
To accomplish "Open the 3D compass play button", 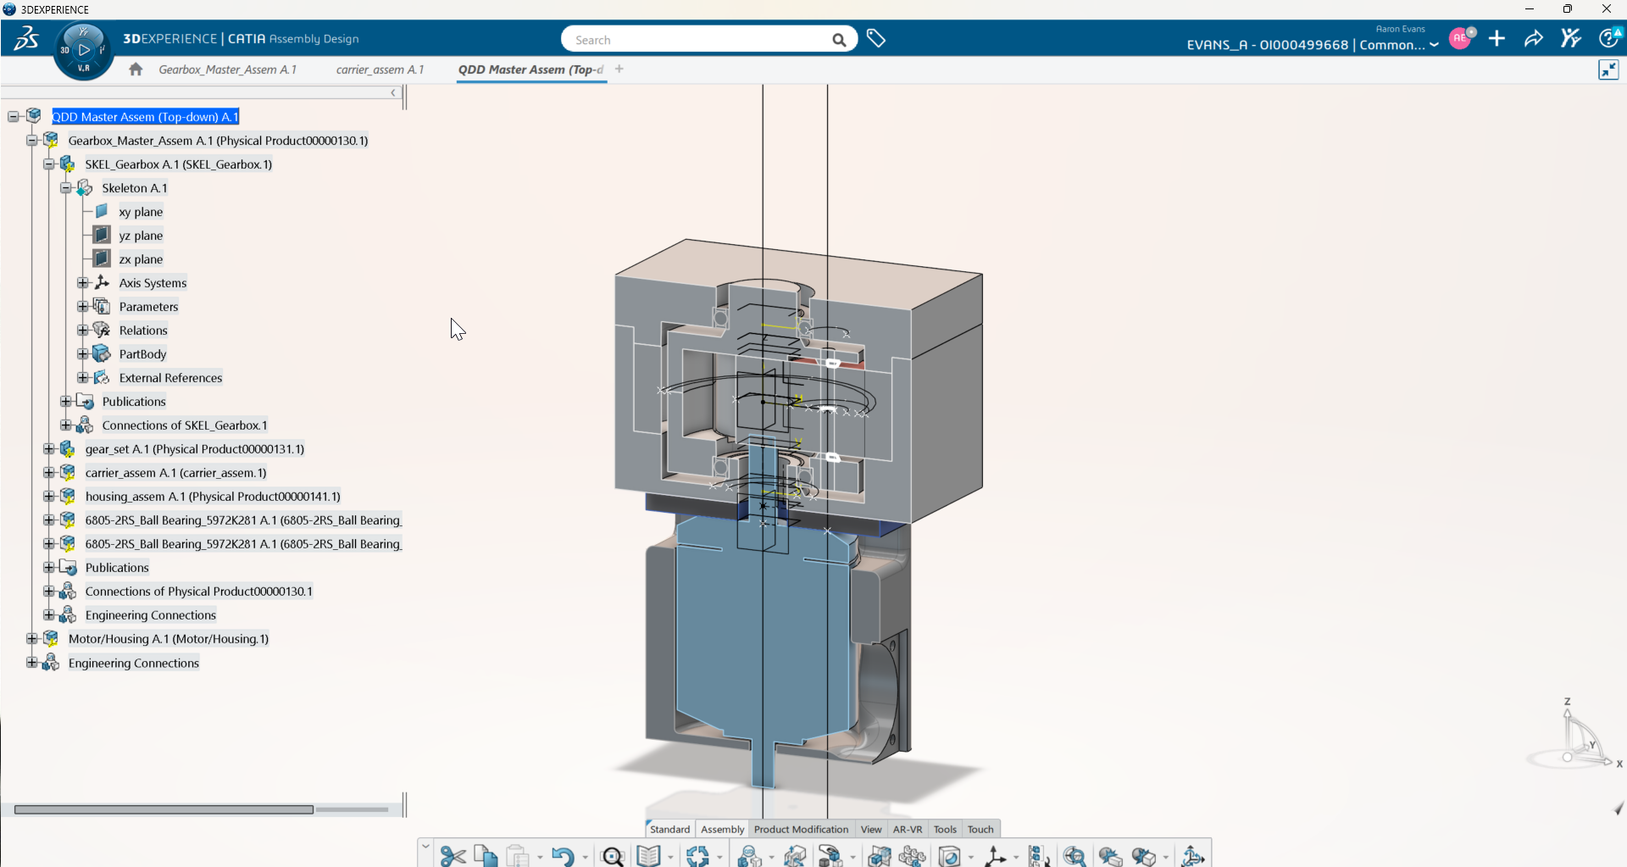I will tap(84, 50).
